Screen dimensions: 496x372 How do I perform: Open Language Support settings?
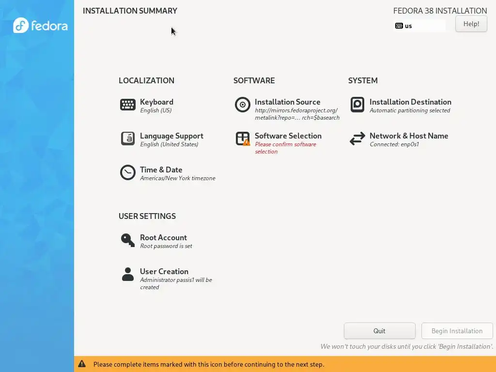pyautogui.click(x=171, y=136)
